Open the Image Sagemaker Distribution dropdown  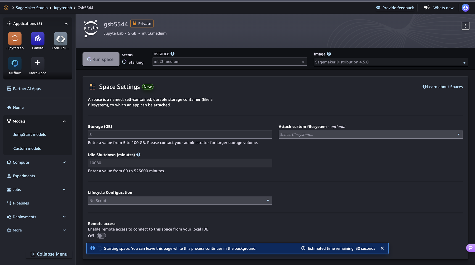[391, 62]
